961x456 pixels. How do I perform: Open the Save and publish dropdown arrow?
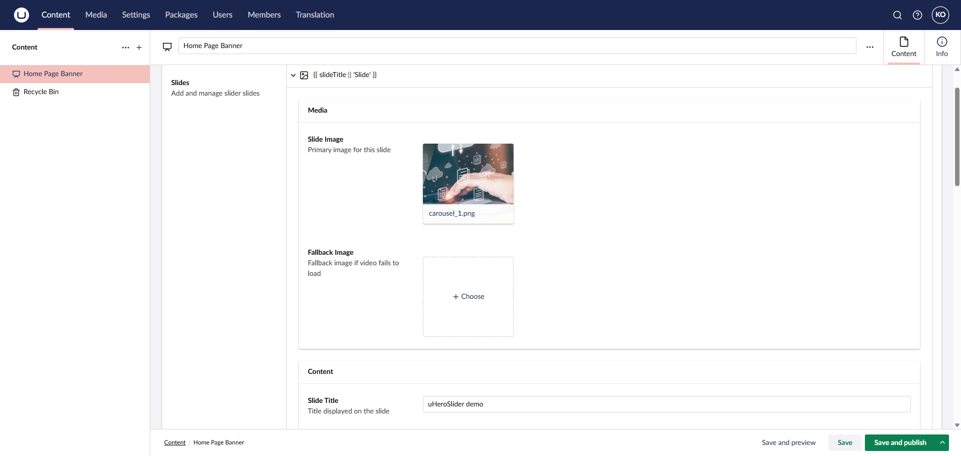(943, 442)
